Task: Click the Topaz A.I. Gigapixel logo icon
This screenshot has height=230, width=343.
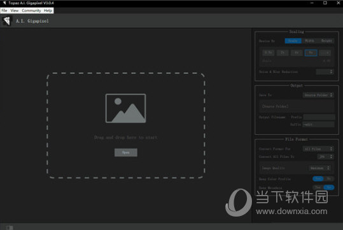Action: click(6, 21)
